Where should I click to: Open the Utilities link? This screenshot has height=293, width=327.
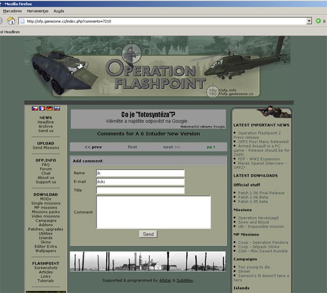tap(46, 234)
